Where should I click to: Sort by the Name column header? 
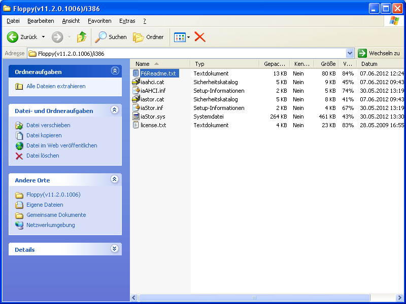pos(160,64)
